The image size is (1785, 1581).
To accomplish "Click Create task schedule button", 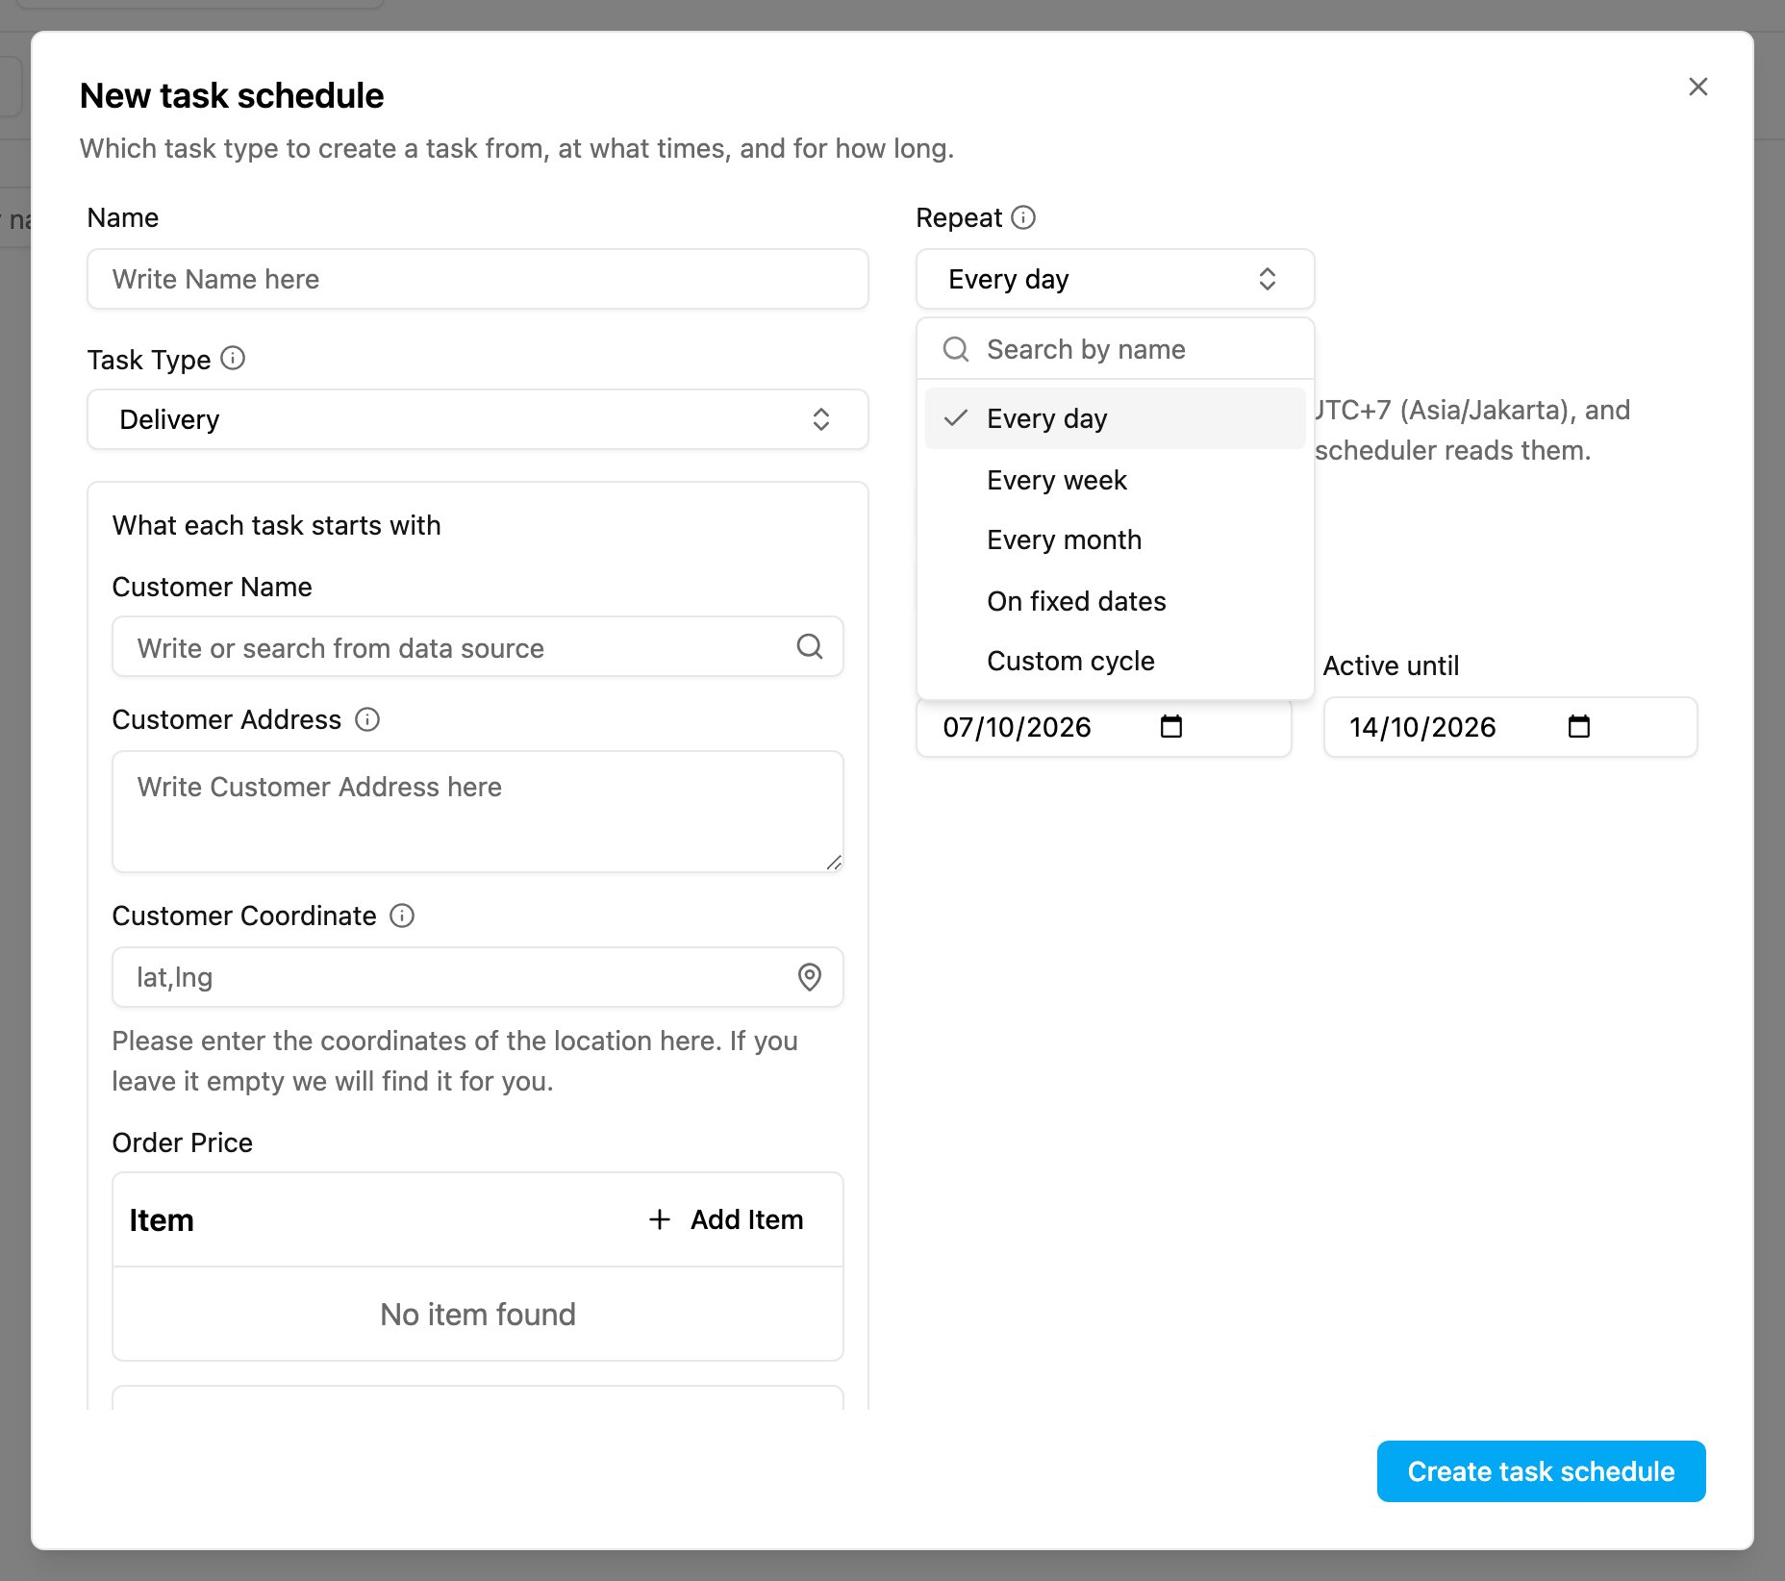I will tap(1541, 1471).
